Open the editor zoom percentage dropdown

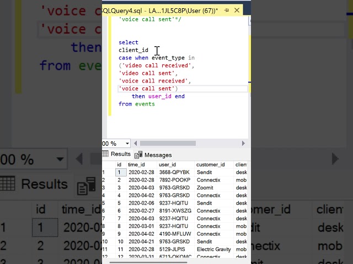127,144
